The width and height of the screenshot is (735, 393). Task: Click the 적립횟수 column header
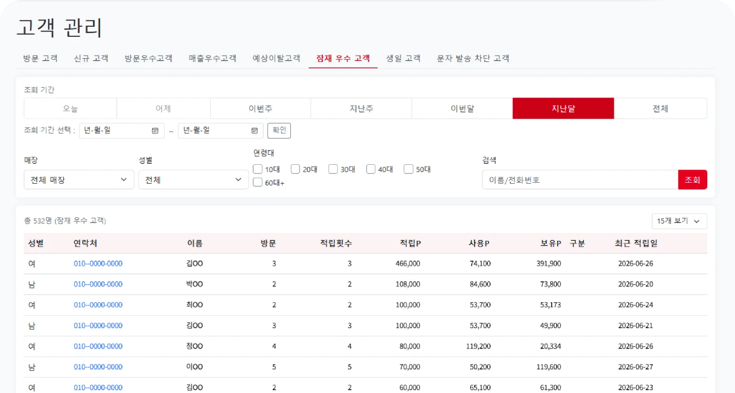click(x=336, y=243)
